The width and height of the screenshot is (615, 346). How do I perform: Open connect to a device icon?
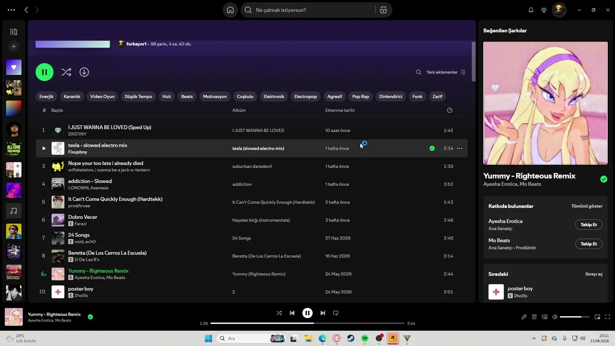tap(544, 317)
